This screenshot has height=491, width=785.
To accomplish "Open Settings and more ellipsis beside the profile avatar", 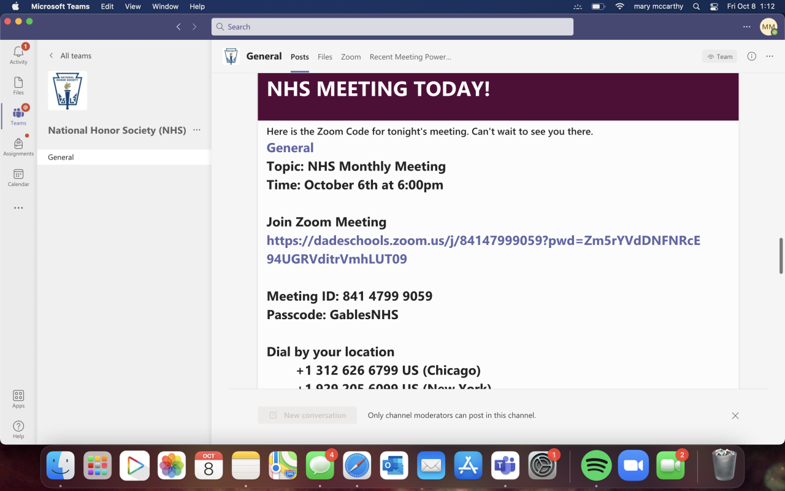I will 746,26.
